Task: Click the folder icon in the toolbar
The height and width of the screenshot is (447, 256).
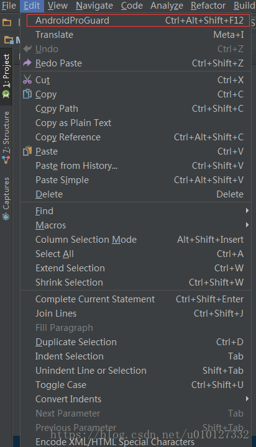Action: click(7, 22)
